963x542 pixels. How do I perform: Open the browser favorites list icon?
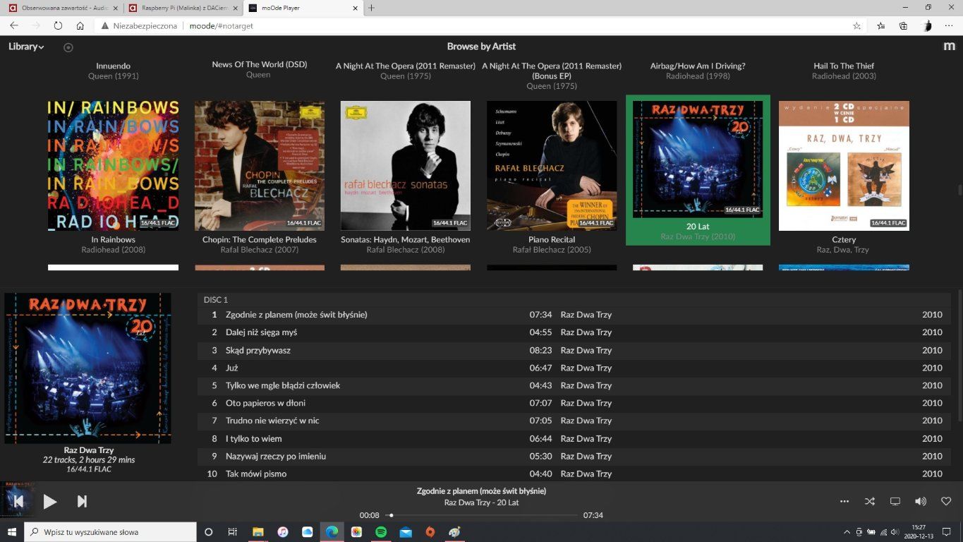[x=881, y=25]
